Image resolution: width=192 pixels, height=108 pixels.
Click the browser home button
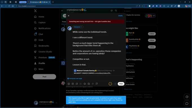(x=13, y=6)
